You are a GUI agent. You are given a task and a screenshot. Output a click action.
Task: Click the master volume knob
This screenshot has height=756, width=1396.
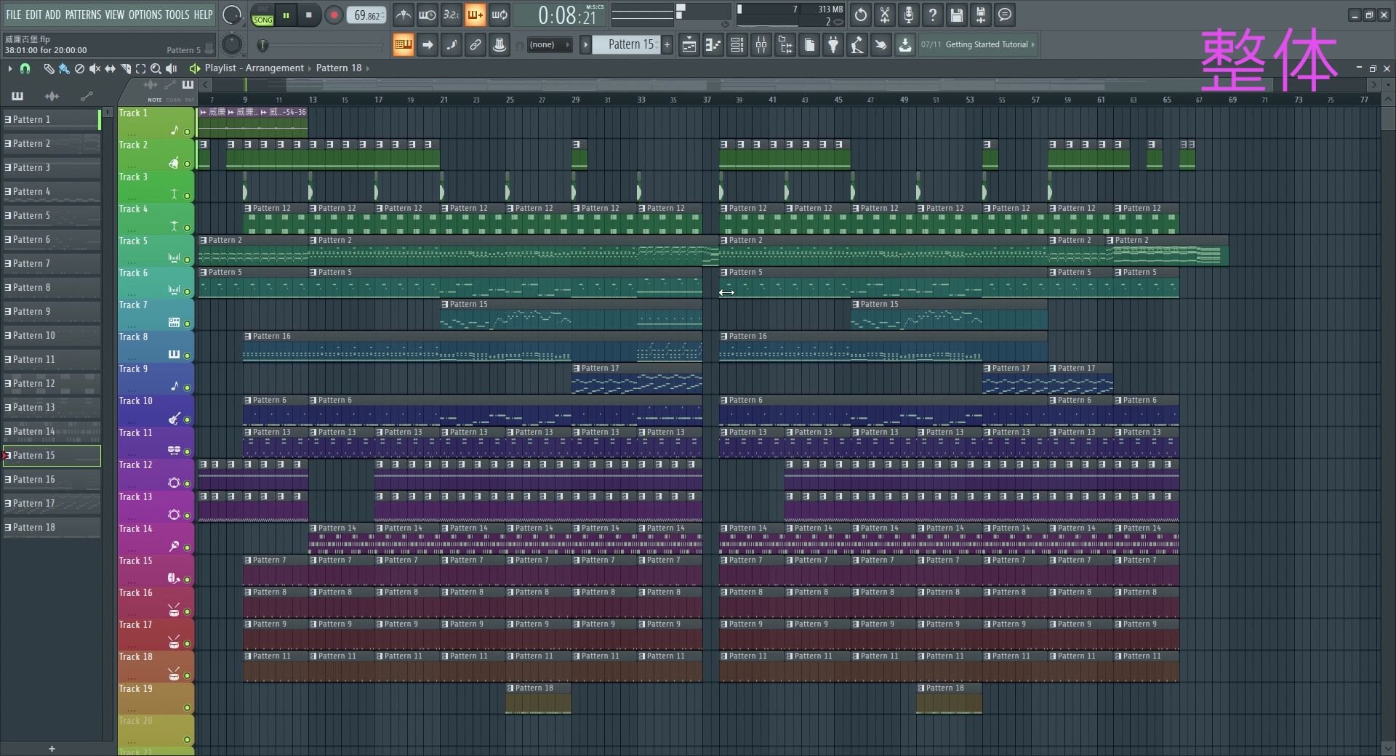pyautogui.click(x=232, y=15)
